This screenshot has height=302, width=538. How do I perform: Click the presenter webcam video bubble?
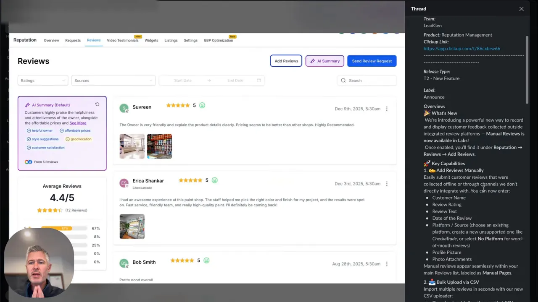[x=39, y=263]
